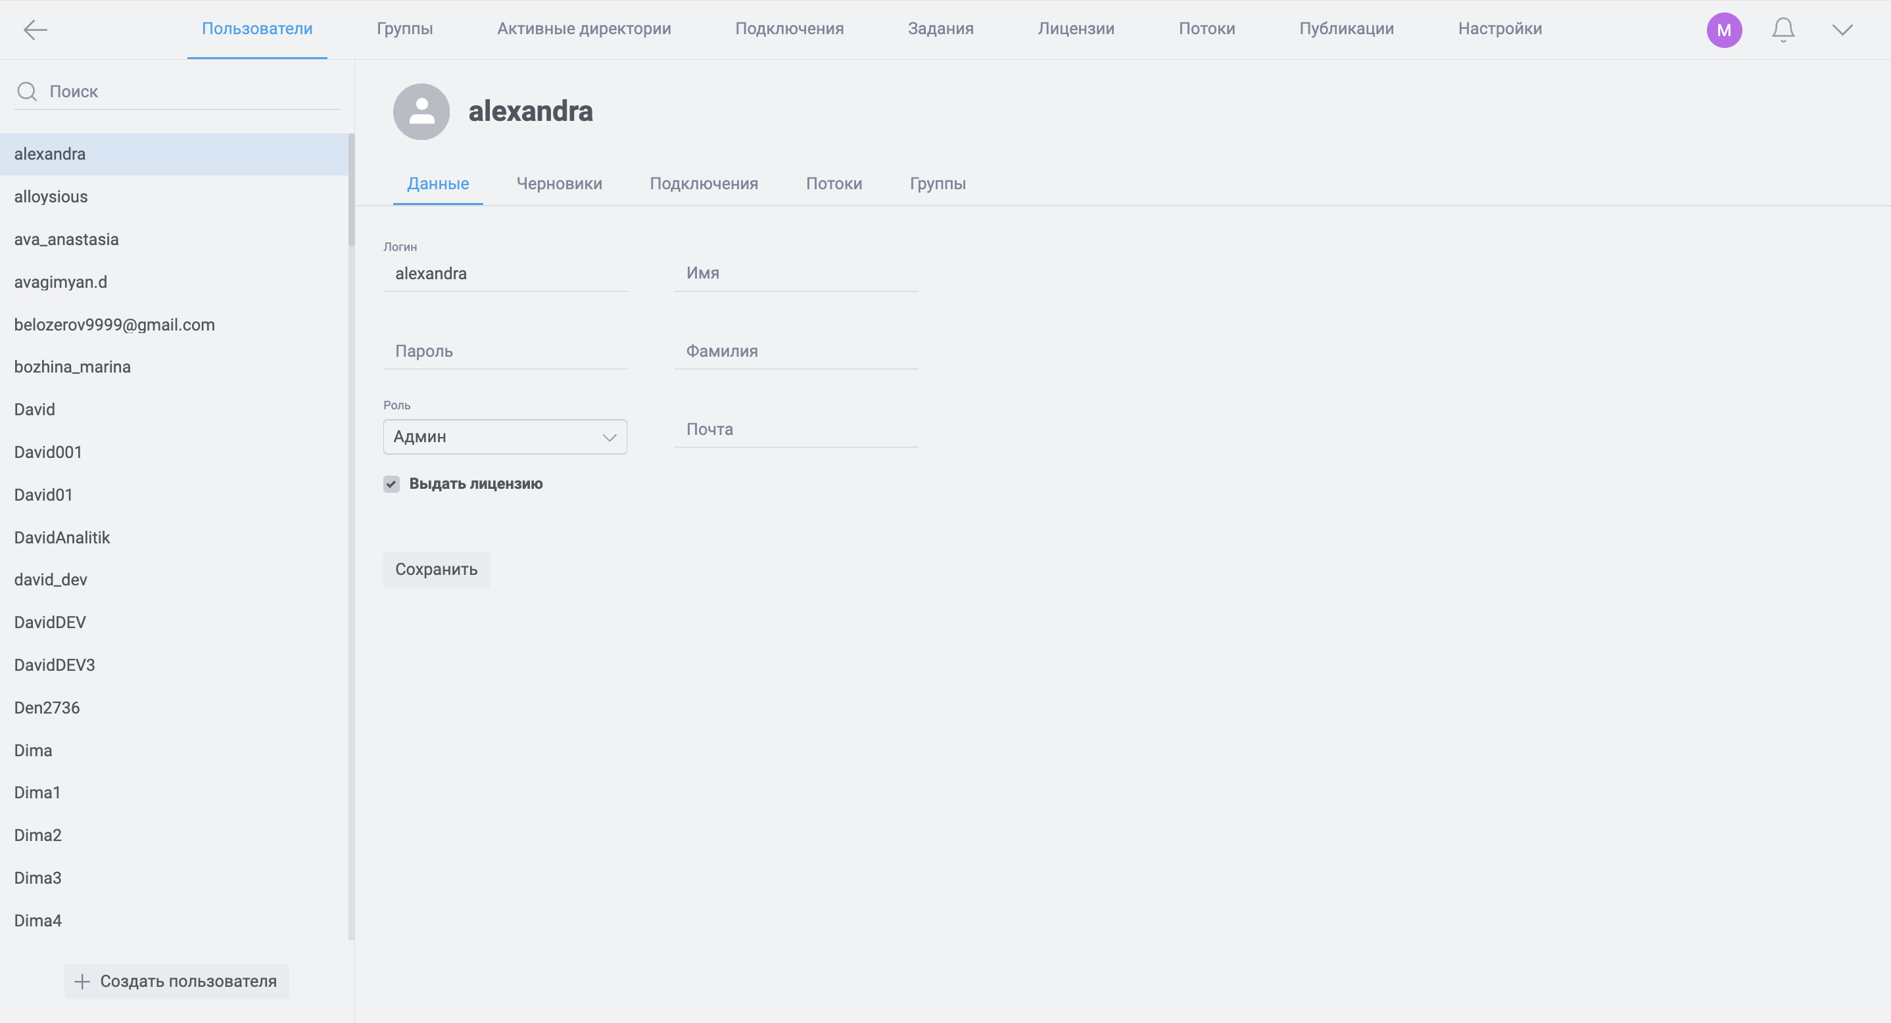Select user DavidAnalitik in the list
The image size is (1891, 1023).
pos(62,537)
